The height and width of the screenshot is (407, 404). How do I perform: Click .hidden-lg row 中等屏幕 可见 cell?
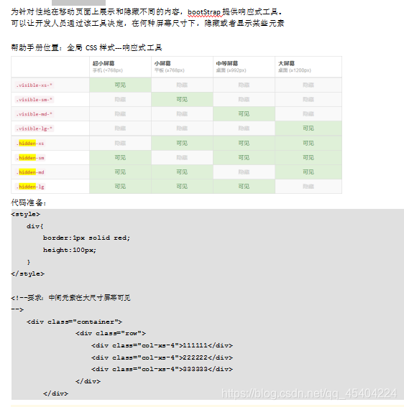[x=244, y=187]
